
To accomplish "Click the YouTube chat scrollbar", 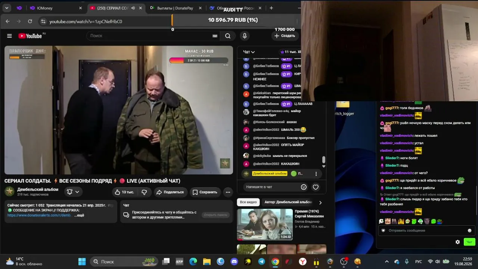I will (x=324, y=160).
